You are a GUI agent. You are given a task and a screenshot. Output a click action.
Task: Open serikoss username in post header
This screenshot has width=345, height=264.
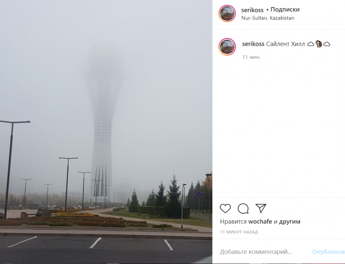pos(252,10)
